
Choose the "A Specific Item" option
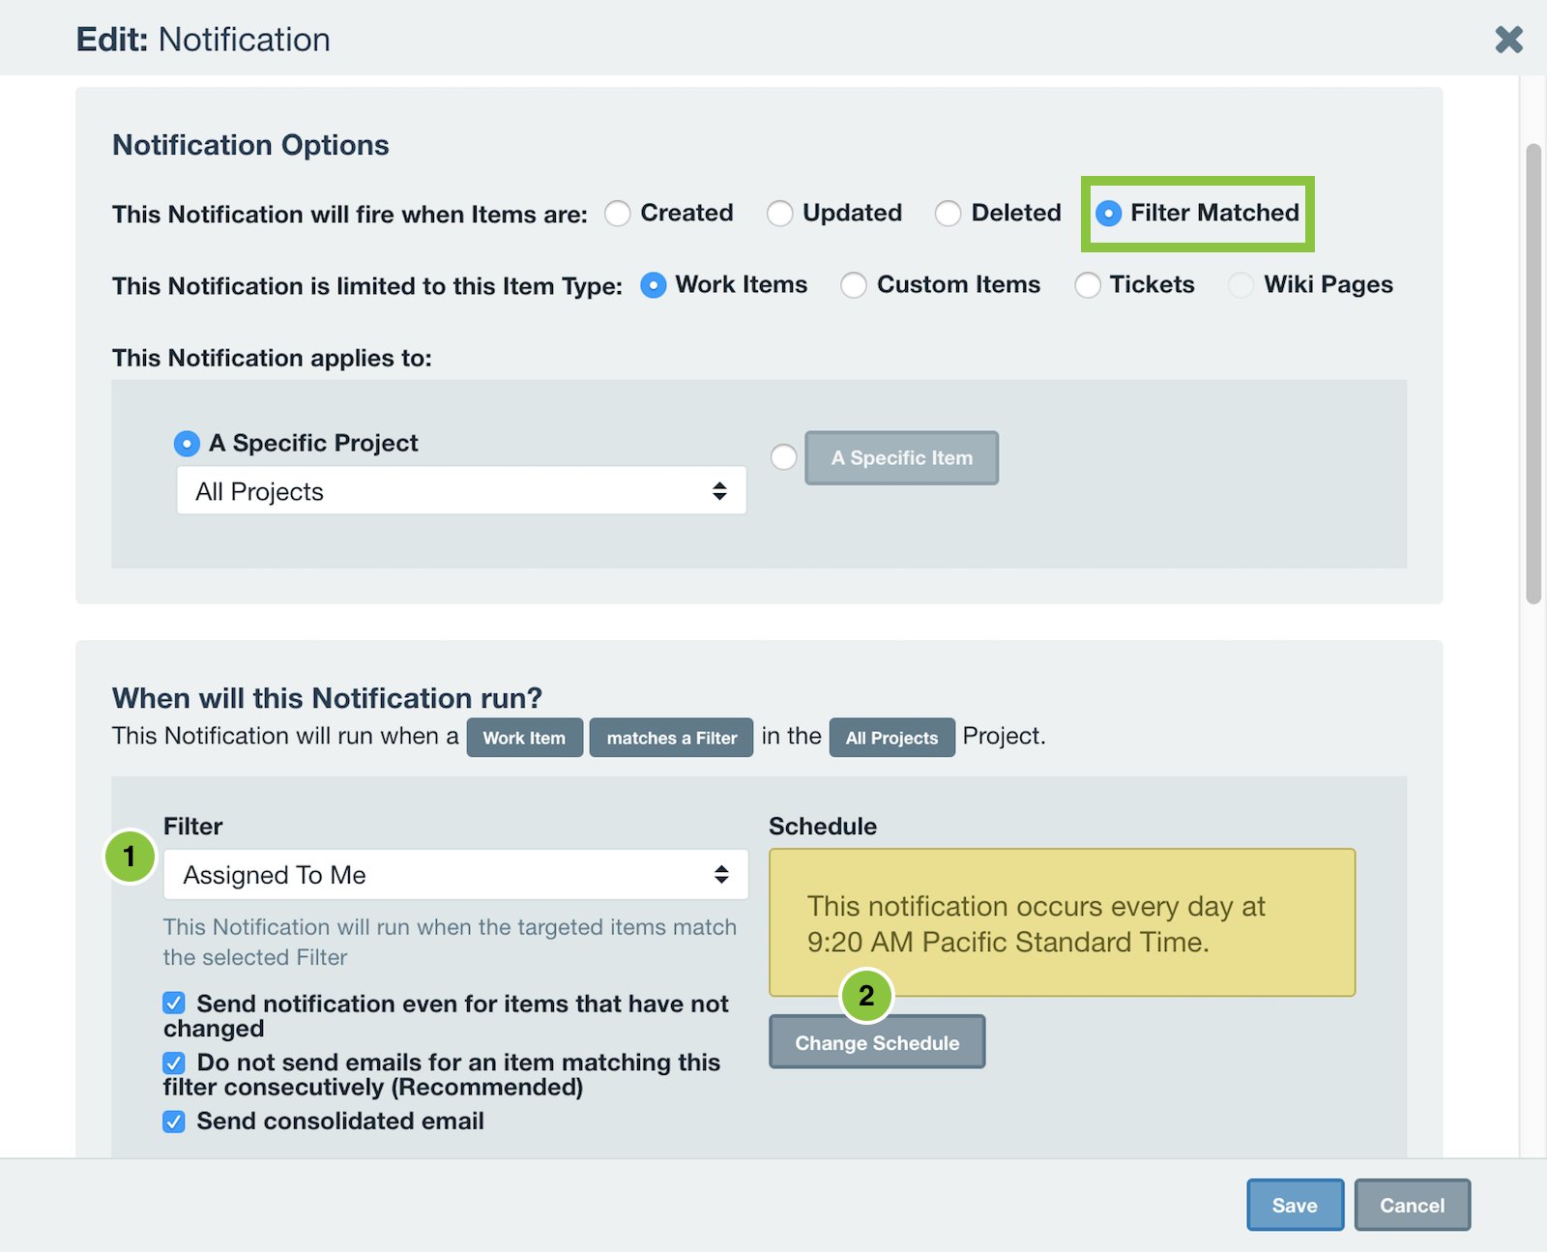[783, 457]
